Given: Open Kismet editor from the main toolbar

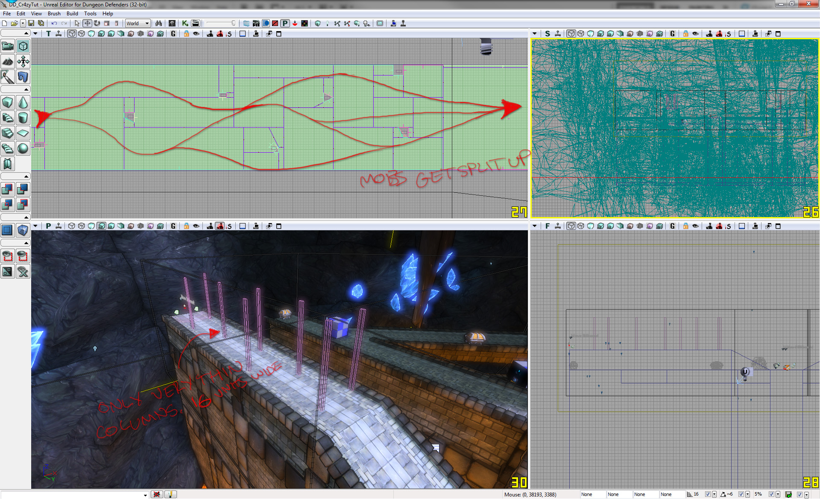Looking at the screenshot, I should tap(185, 23).
